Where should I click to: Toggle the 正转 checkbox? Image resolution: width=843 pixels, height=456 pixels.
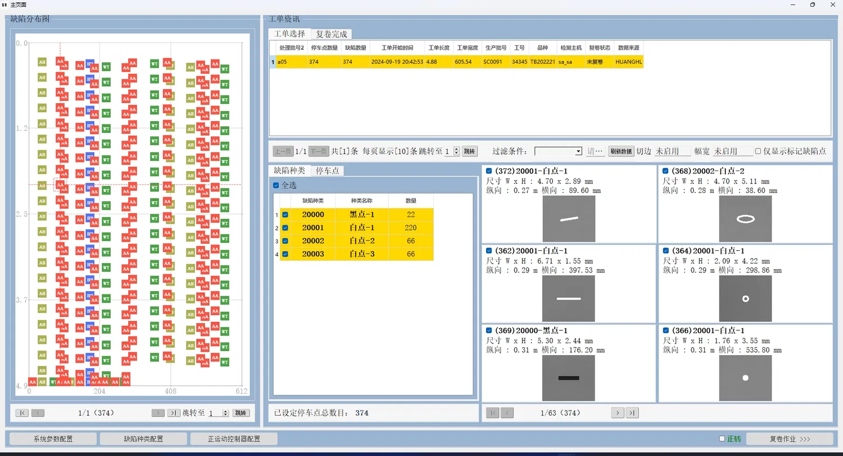coord(722,439)
